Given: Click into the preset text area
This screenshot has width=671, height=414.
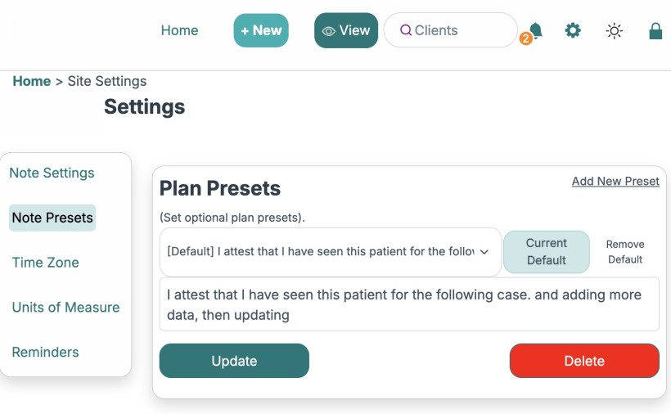Looking at the screenshot, I should pos(409,304).
